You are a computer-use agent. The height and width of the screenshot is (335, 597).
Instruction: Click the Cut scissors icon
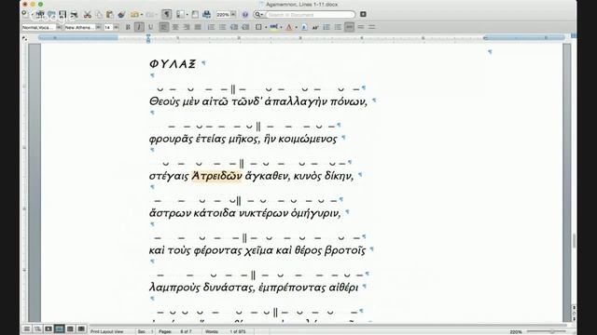88,15
